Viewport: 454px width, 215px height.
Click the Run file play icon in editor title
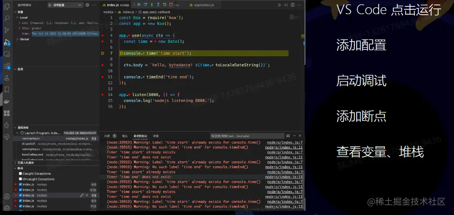tap(280, 5)
